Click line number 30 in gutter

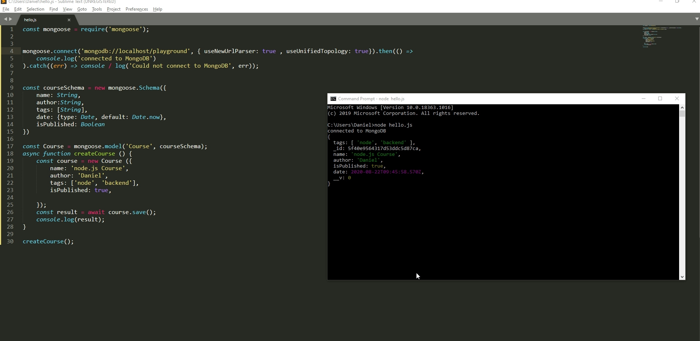point(10,241)
